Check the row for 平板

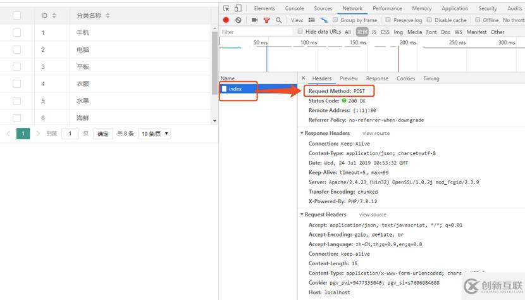point(16,66)
